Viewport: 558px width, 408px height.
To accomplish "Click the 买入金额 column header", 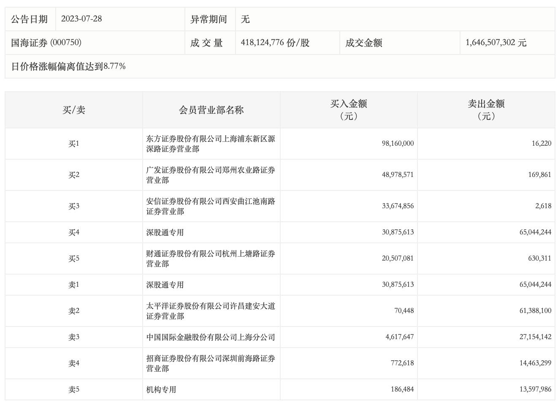I will click(349, 110).
